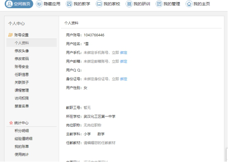Open 访问权限 in the sidebar

point(22,98)
